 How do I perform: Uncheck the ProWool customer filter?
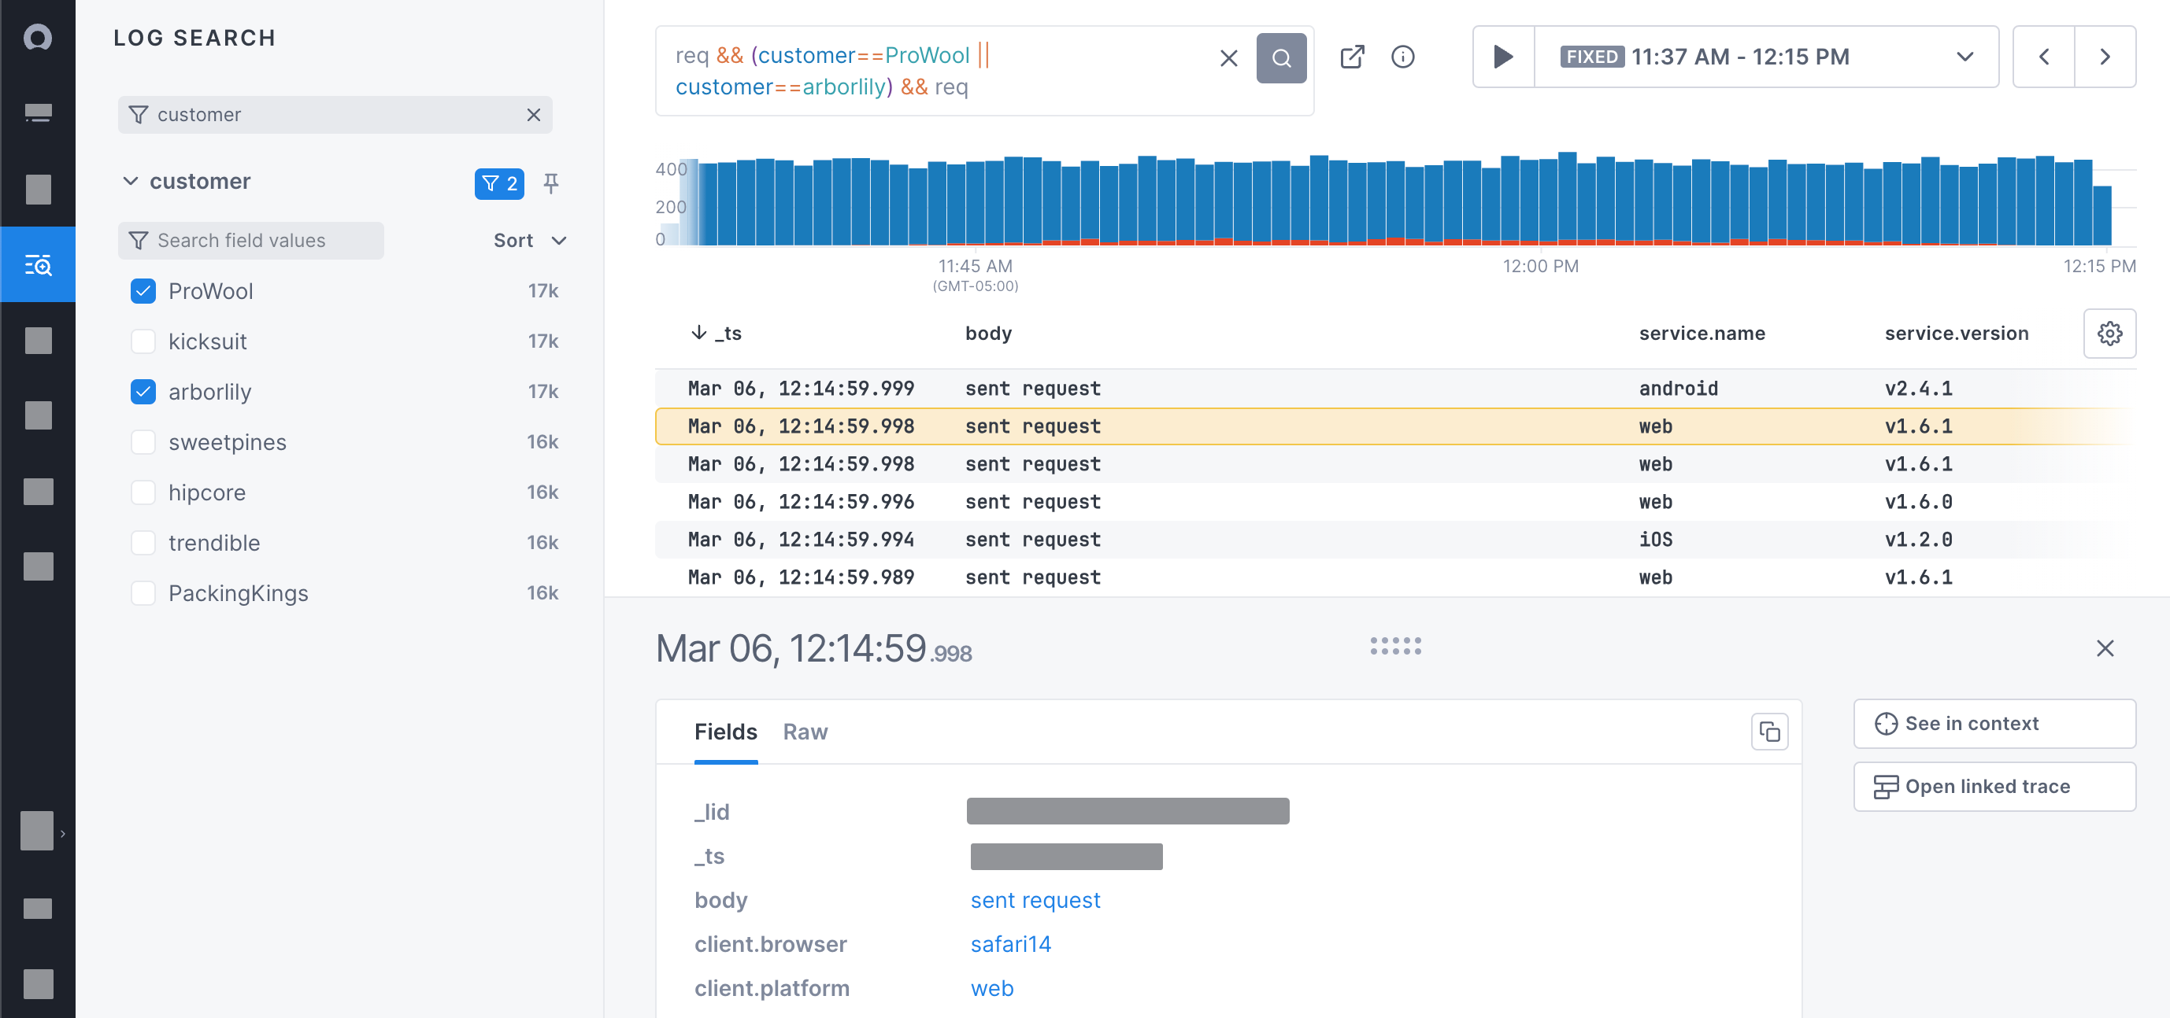143,290
